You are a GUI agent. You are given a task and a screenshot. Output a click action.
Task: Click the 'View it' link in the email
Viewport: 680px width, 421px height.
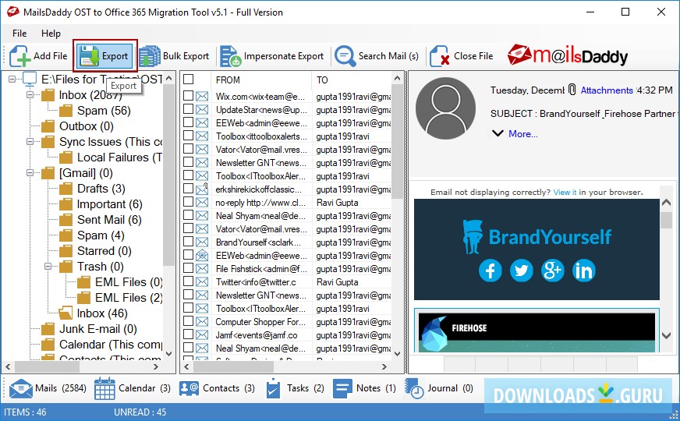[565, 192]
